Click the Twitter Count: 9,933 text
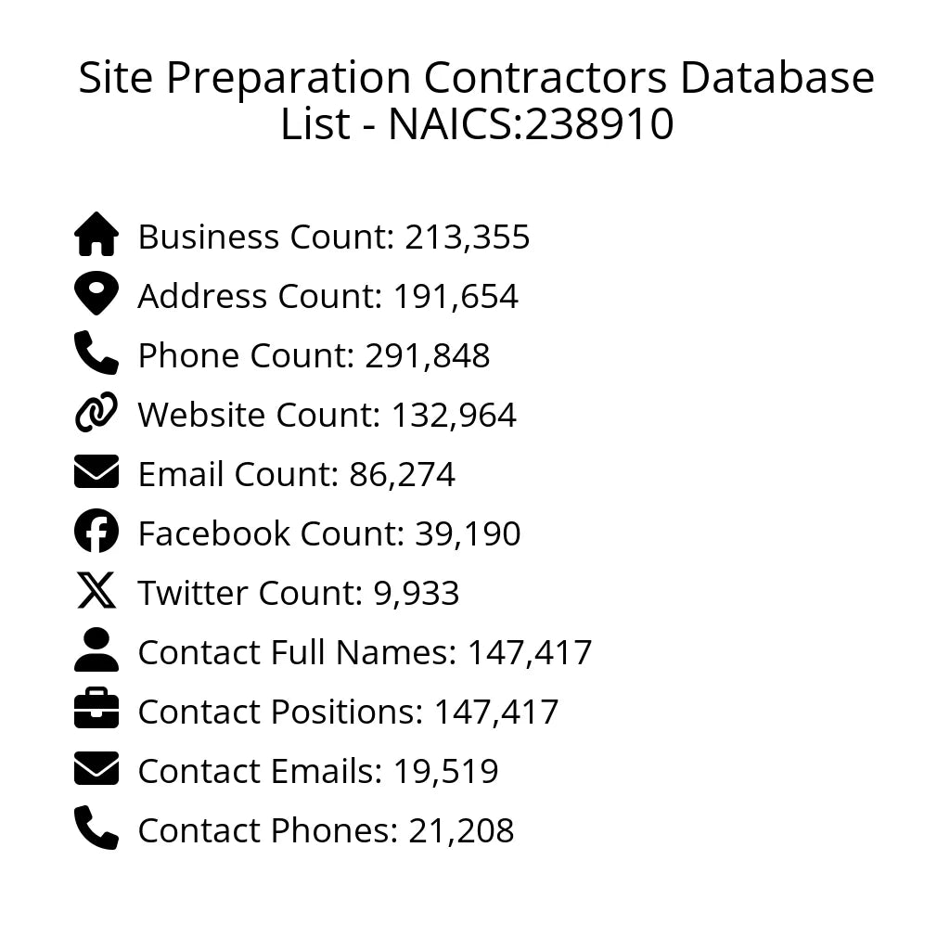Screen dimensions: 950x950 click(x=299, y=594)
